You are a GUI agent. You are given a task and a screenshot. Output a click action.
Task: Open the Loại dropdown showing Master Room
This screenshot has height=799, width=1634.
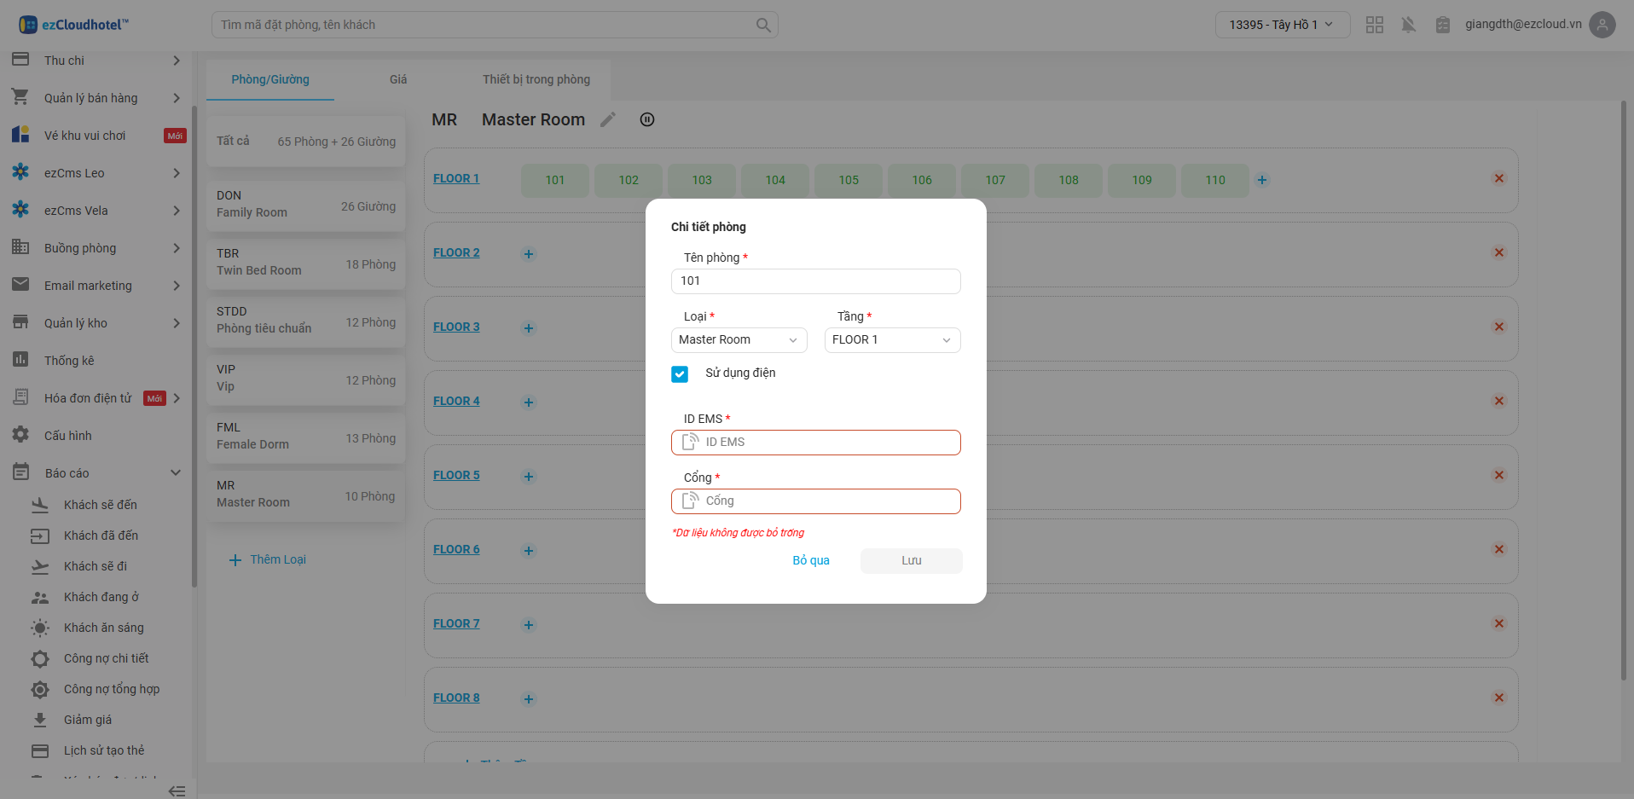tap(739, 340)
